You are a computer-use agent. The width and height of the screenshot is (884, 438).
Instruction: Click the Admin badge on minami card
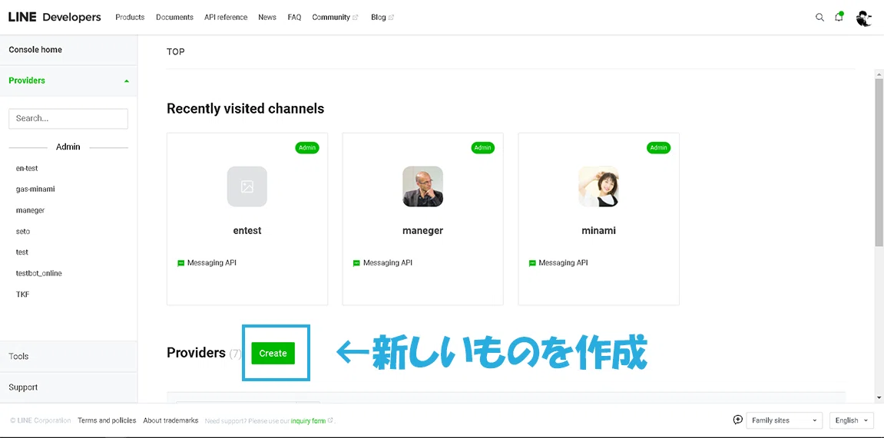click(658, 147)
